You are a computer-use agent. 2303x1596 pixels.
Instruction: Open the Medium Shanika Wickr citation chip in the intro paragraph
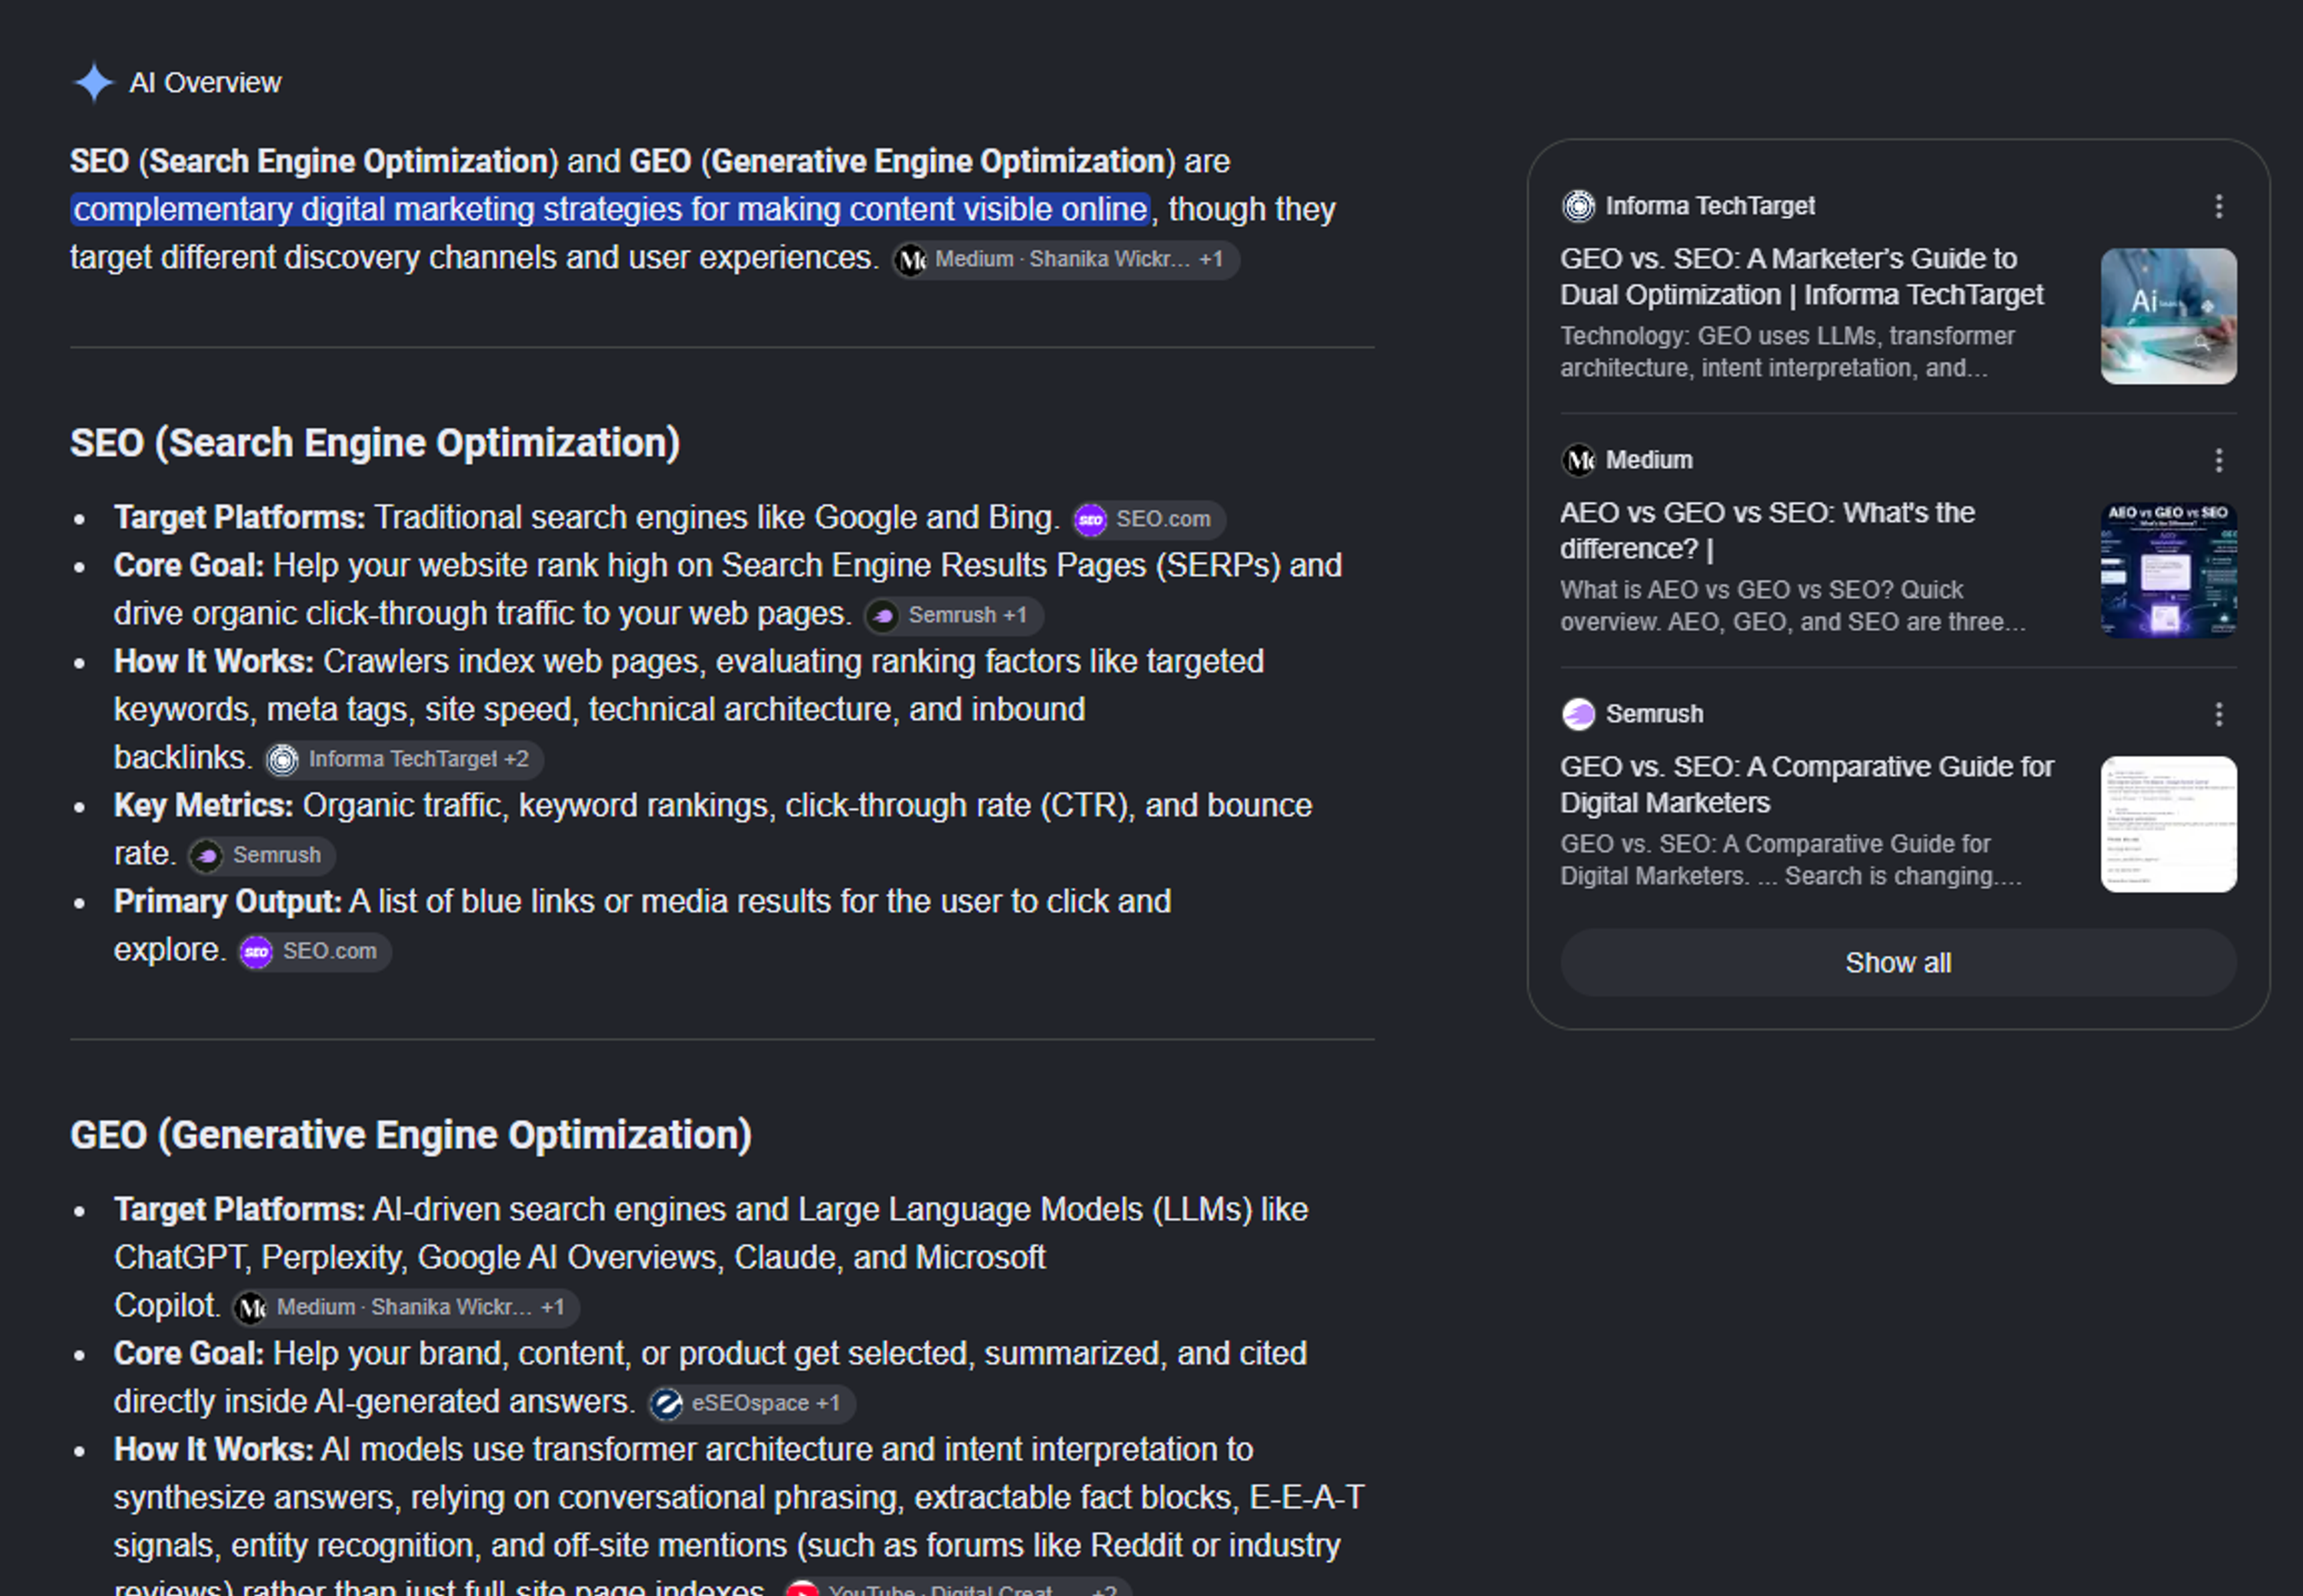pyautogui.click(x=1066, y=260)
